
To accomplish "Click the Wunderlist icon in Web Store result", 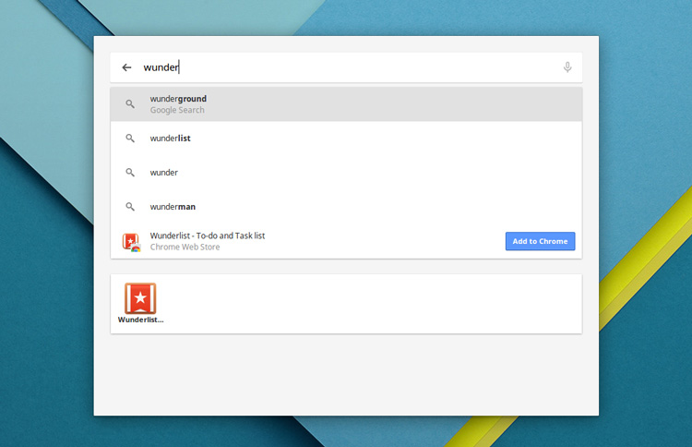I will pyautogui.click(x=131, y=241).
